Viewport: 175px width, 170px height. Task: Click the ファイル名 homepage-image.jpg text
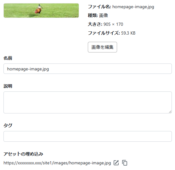tap(121, 7)
